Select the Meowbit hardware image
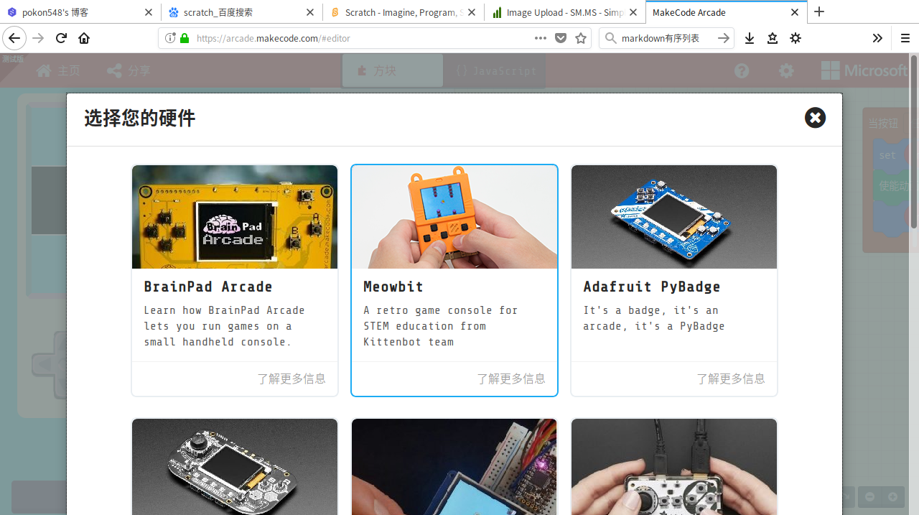The image size is (919, 515). (454, 217)
